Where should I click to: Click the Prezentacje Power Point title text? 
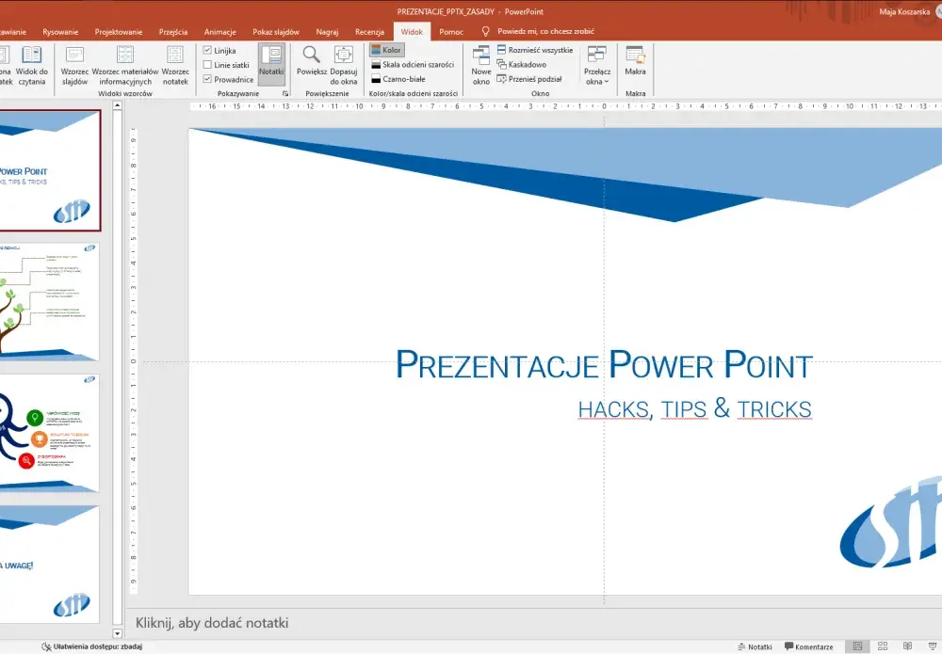[604, 364]
